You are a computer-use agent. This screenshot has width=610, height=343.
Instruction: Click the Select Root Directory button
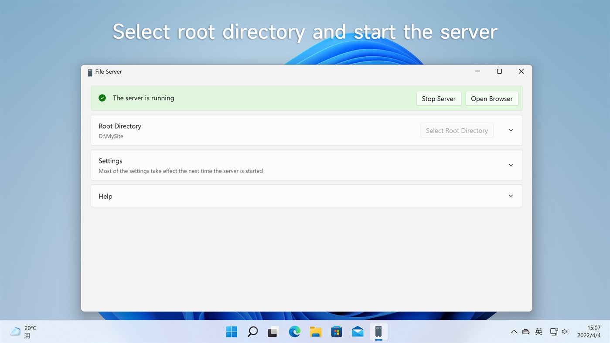pyautogui.click(x=457, y=130)
